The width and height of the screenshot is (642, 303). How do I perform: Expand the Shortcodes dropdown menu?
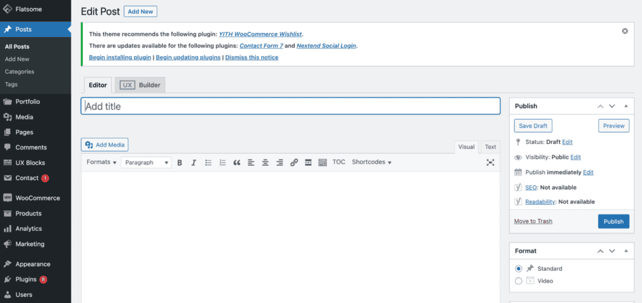pyautogui.click(x=371, y=162)
